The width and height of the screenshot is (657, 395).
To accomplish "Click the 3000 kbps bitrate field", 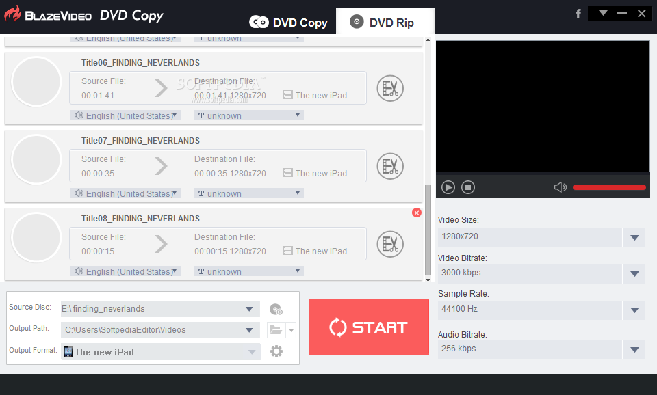I will [530, 274].
